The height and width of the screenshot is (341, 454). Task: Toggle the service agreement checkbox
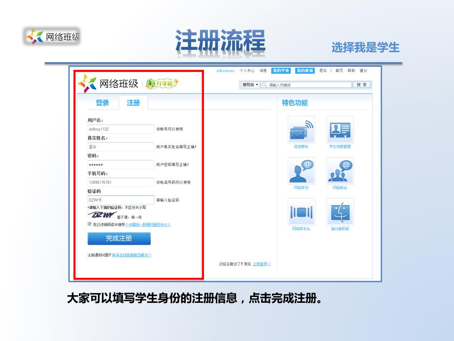pyautogui.click(x=90, y=224)
